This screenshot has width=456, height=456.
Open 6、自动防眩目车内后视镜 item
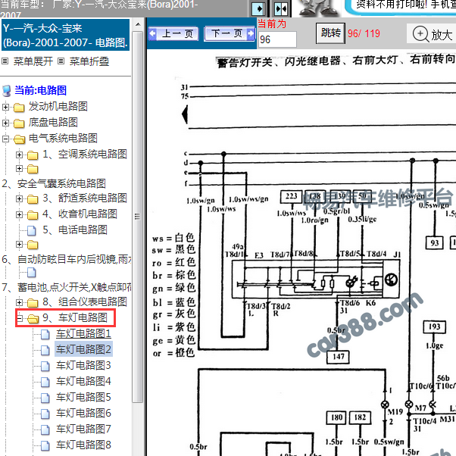[x=67, y=259]
